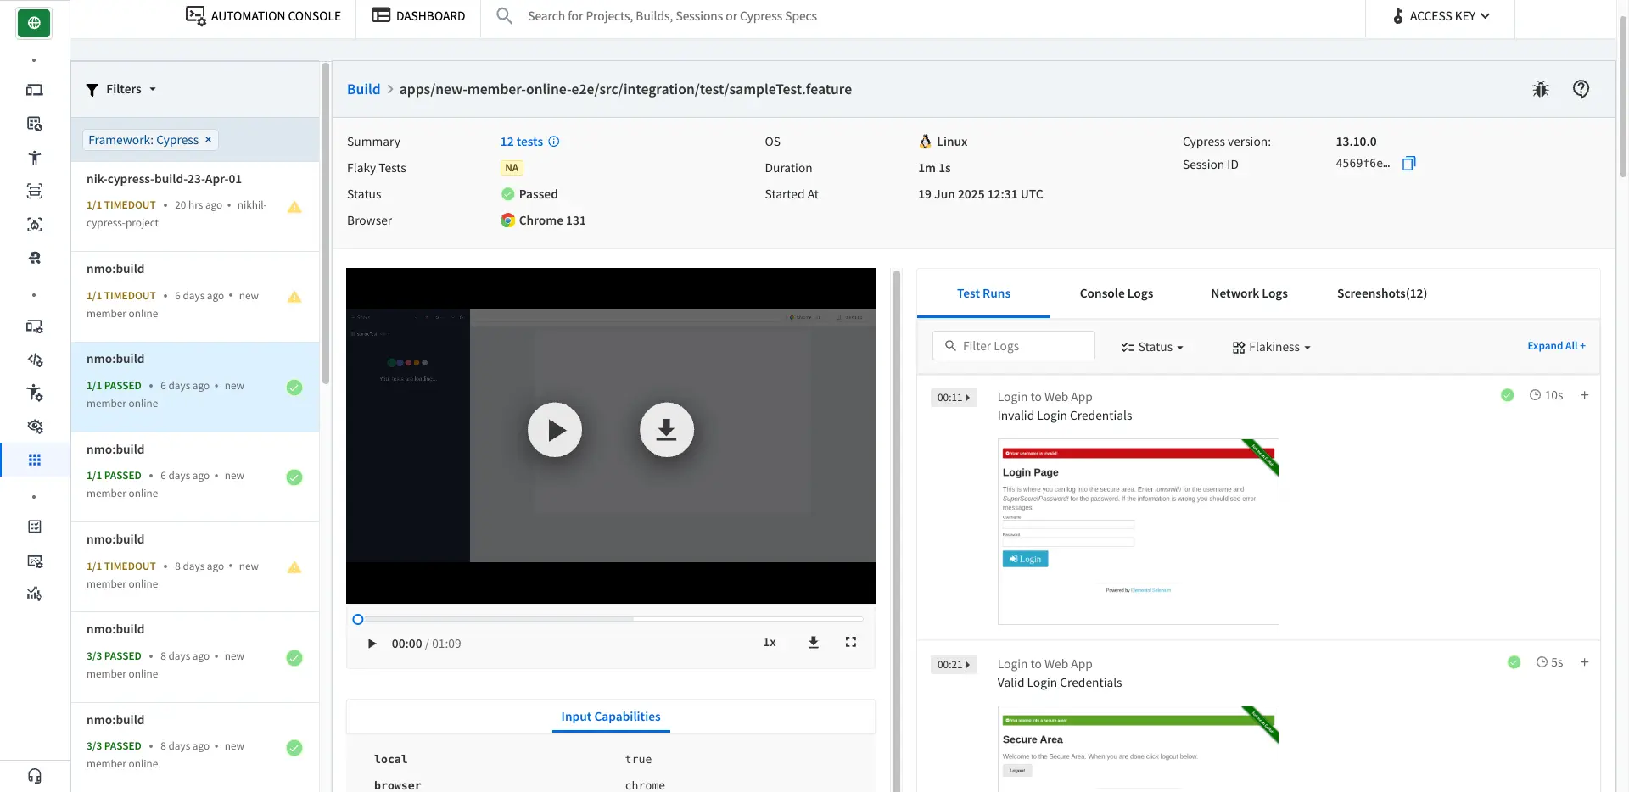Screen dimensions: 1629x792
Task: Open the support headset icon in sidebar
Action: click(x=35, y=776)
